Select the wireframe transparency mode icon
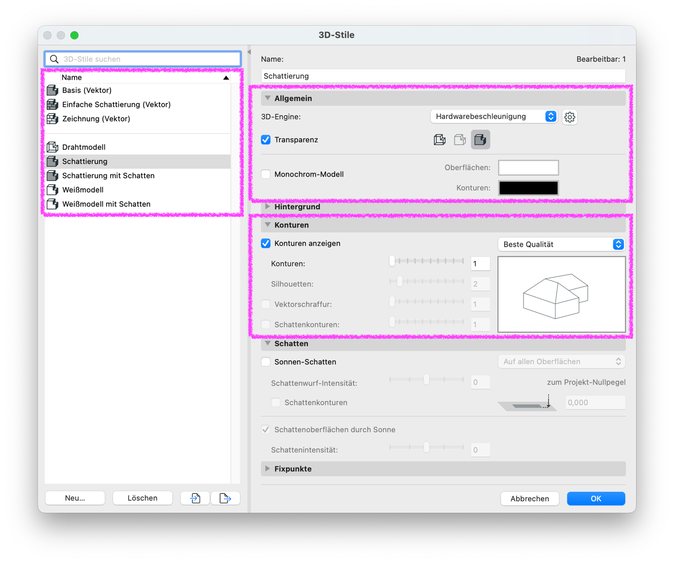This screenshot has height=563, width=674. coord(439,140)
